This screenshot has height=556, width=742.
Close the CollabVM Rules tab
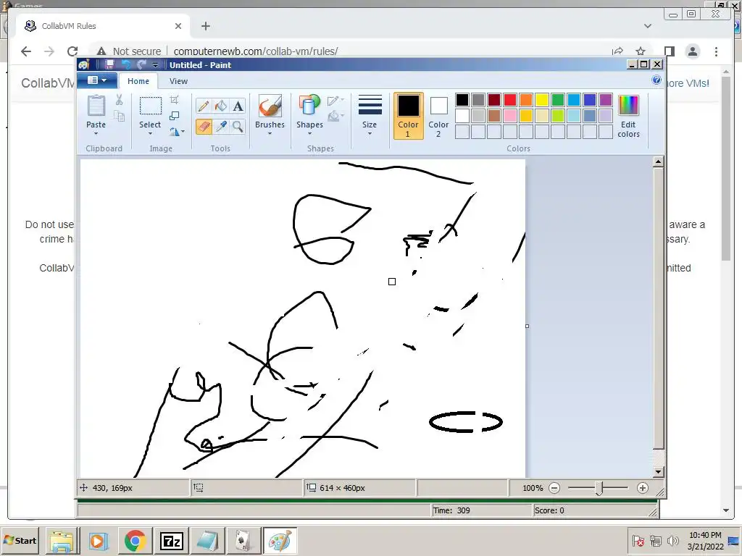tap(178, 26)
